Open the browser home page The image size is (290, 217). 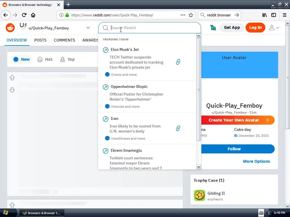[33, 15]
